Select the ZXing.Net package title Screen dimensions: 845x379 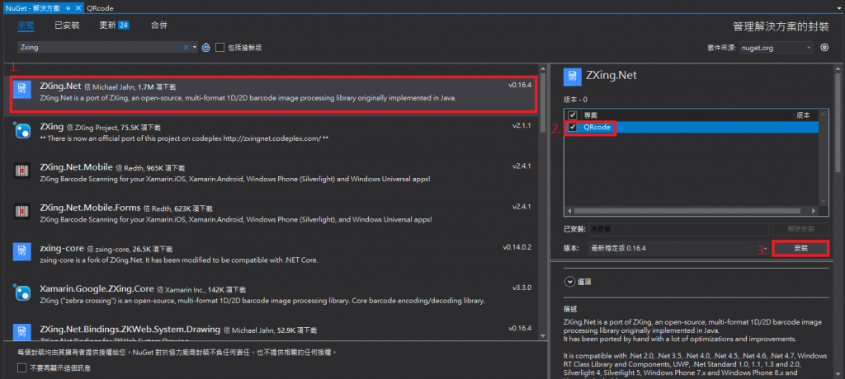(x=60, y=86)
